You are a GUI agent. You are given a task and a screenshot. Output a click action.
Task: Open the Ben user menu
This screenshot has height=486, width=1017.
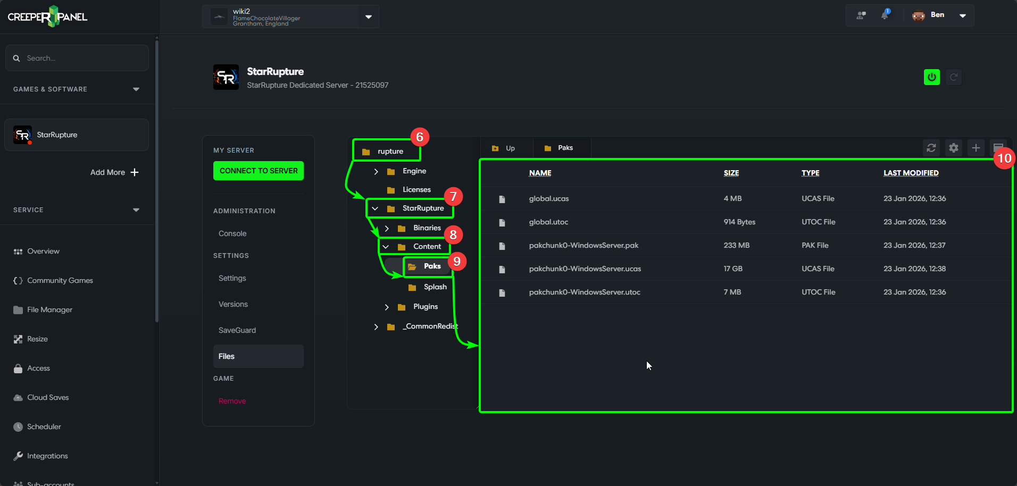(962, 15)
